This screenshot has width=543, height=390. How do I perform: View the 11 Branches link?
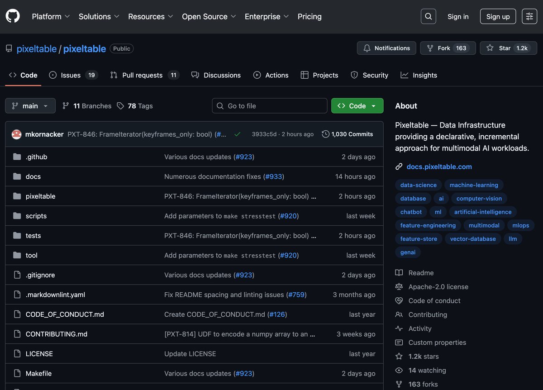tap(87, 106)
